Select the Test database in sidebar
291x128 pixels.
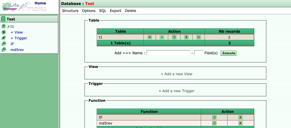[11, 19]
